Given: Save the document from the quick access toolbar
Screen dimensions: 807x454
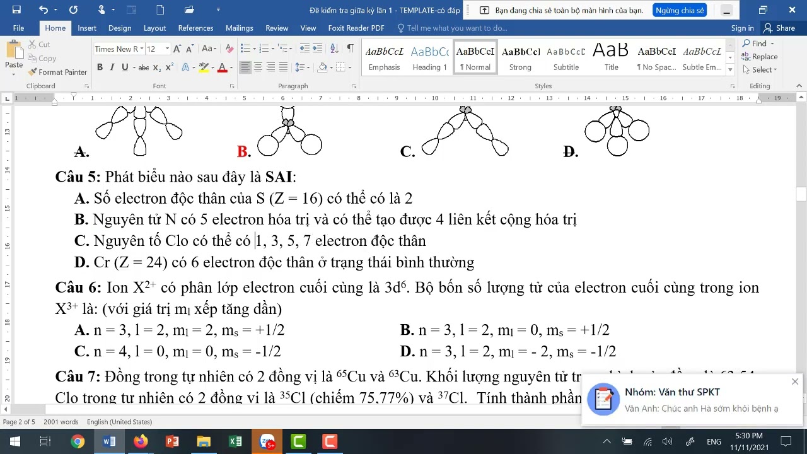Looking at the screenshot, I should [16, 9].
